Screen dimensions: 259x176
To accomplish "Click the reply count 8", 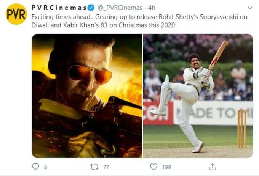I will coord(45,167).
